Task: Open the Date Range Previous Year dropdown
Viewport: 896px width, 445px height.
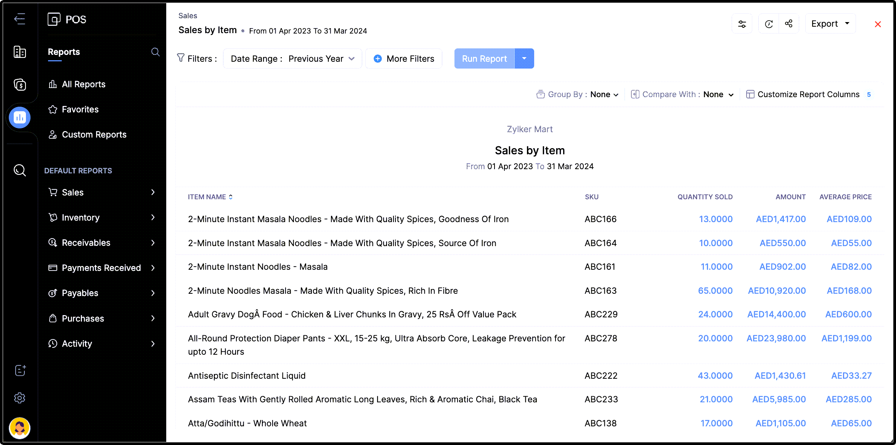Action: point(292,59)
